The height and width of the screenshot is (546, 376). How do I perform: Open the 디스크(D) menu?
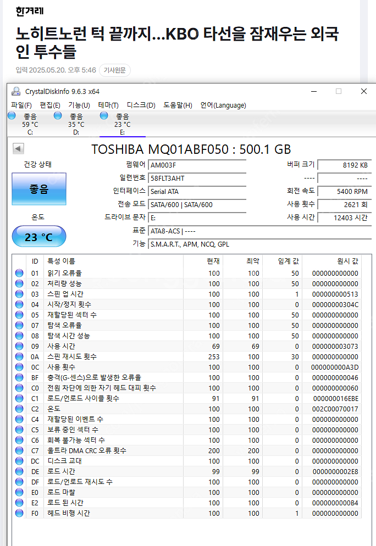141,105
